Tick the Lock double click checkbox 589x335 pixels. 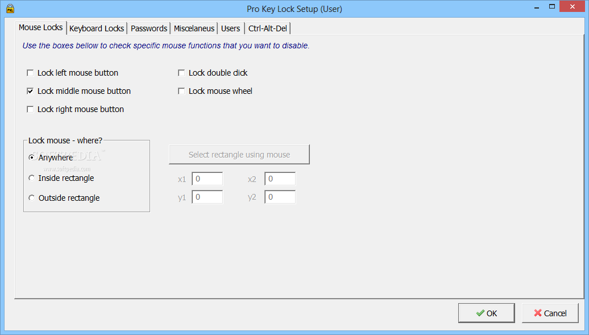click(181, 73)
